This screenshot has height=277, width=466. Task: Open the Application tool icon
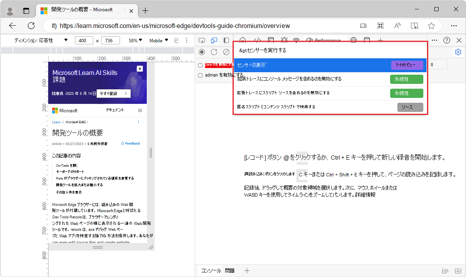click(367, 40)
